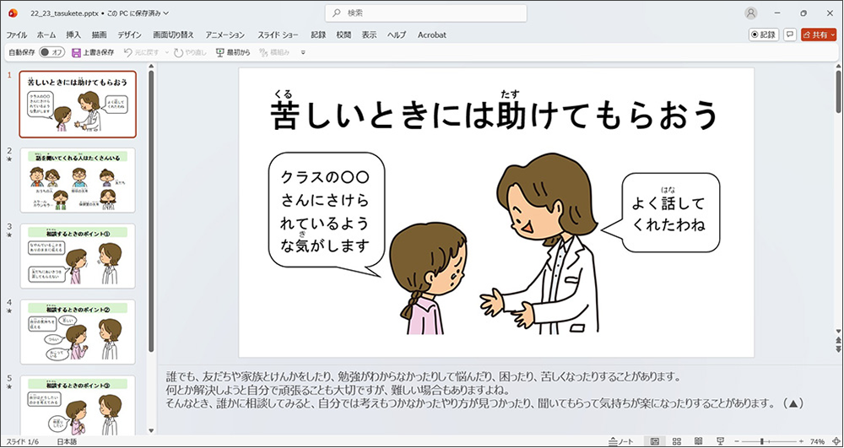Open the user account profile icon
The width and height of the screenshot is (844, 448).
[x=751, y=13]
